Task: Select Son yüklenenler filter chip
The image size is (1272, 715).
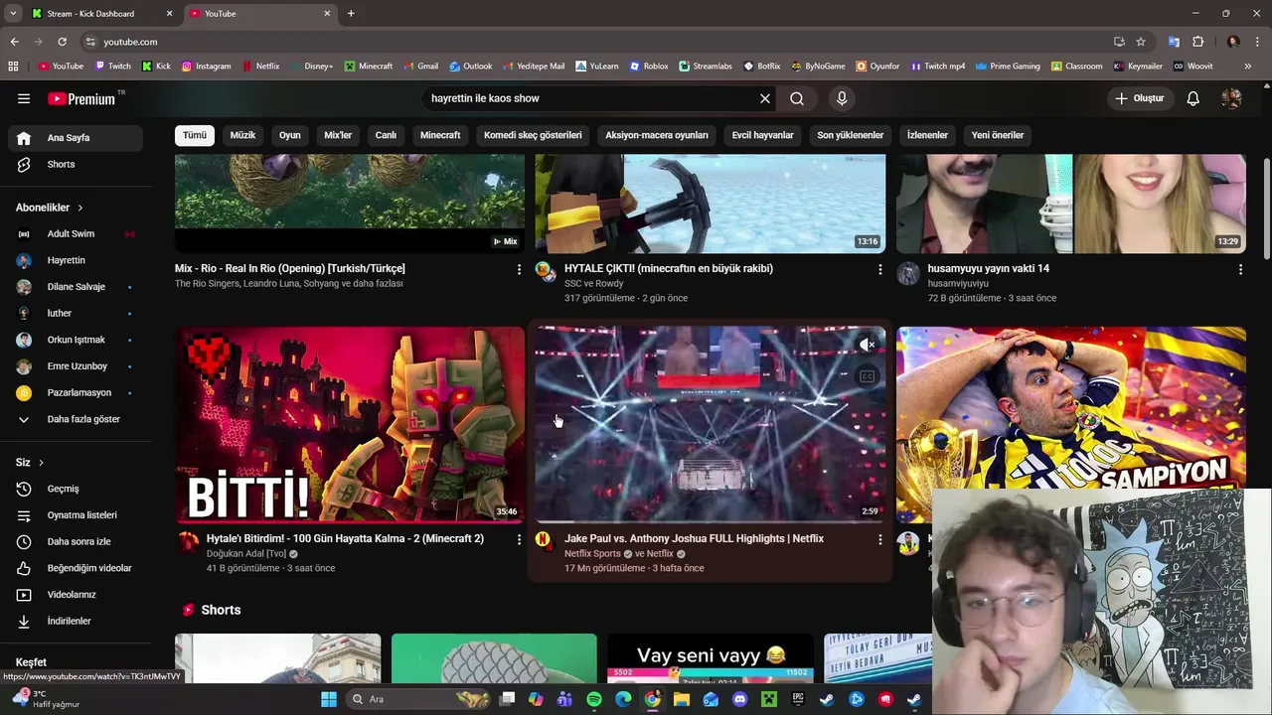Action: (x=851, y=135)
